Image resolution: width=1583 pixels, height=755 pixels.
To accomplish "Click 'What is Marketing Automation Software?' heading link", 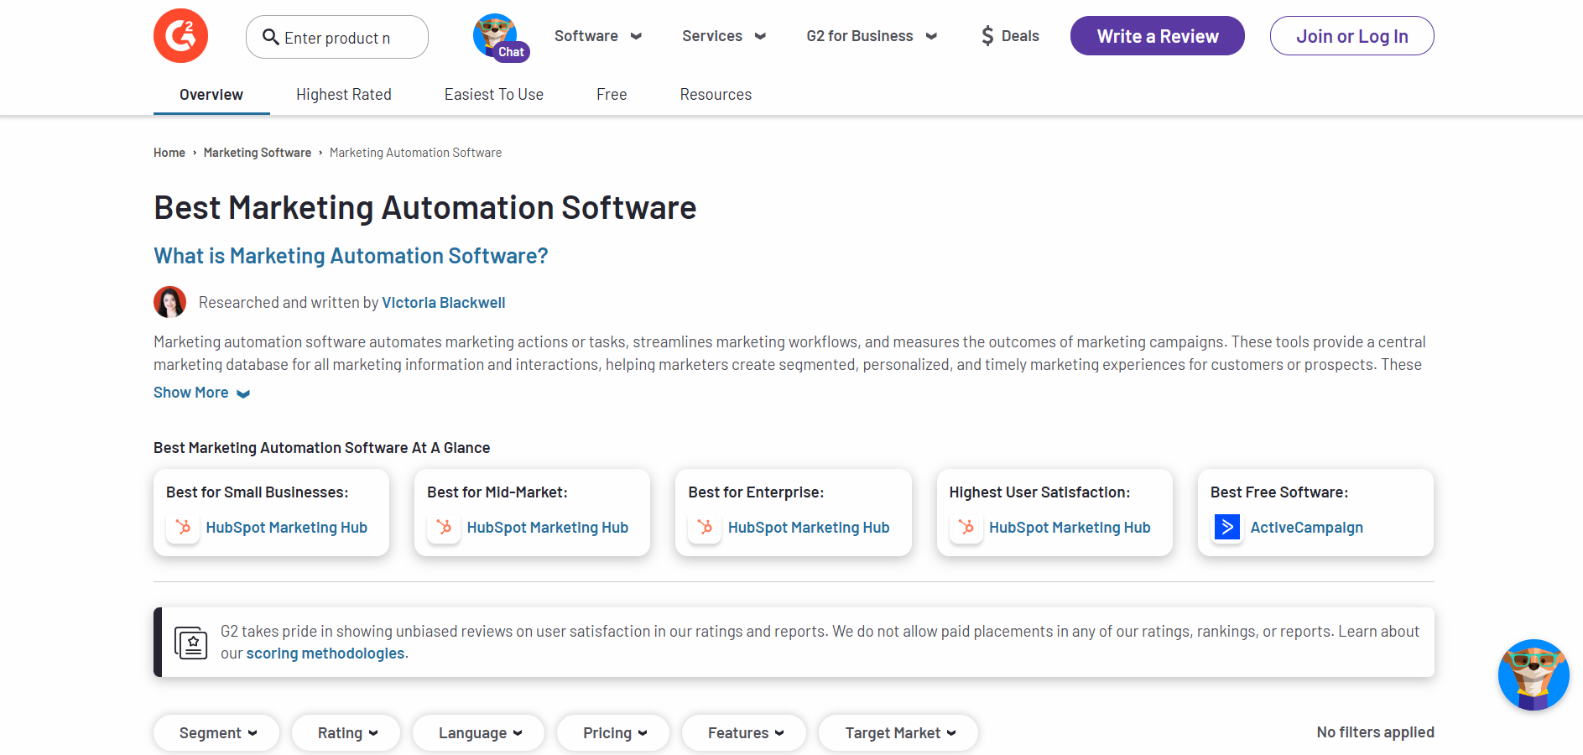I will (351, 256).
